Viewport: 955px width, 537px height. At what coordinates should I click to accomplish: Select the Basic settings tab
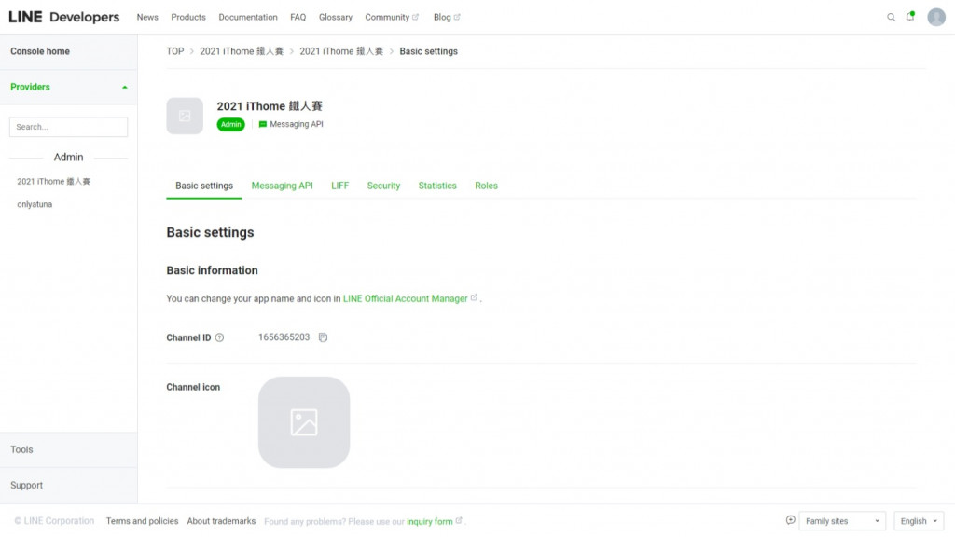(204, 186)
